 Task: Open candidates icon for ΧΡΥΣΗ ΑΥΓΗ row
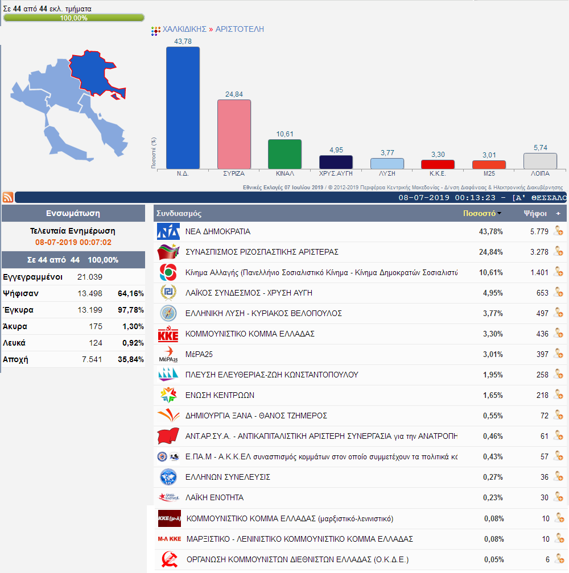tap(558, 292)
